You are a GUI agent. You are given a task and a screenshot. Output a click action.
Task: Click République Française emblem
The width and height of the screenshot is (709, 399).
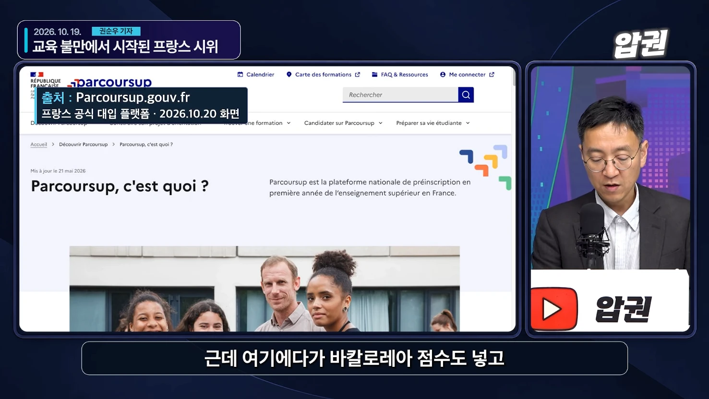tap(46, 79)
